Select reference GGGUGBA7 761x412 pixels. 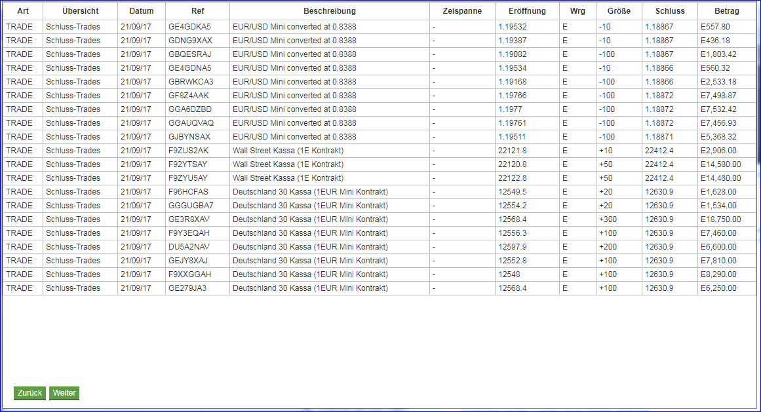[191, 206]
